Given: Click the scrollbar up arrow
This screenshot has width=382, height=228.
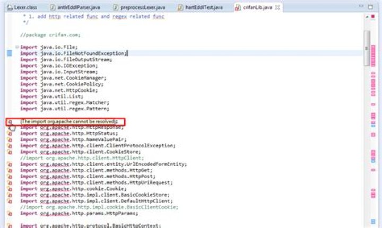Looking at the screenshot, I should (x=367, y=16).
